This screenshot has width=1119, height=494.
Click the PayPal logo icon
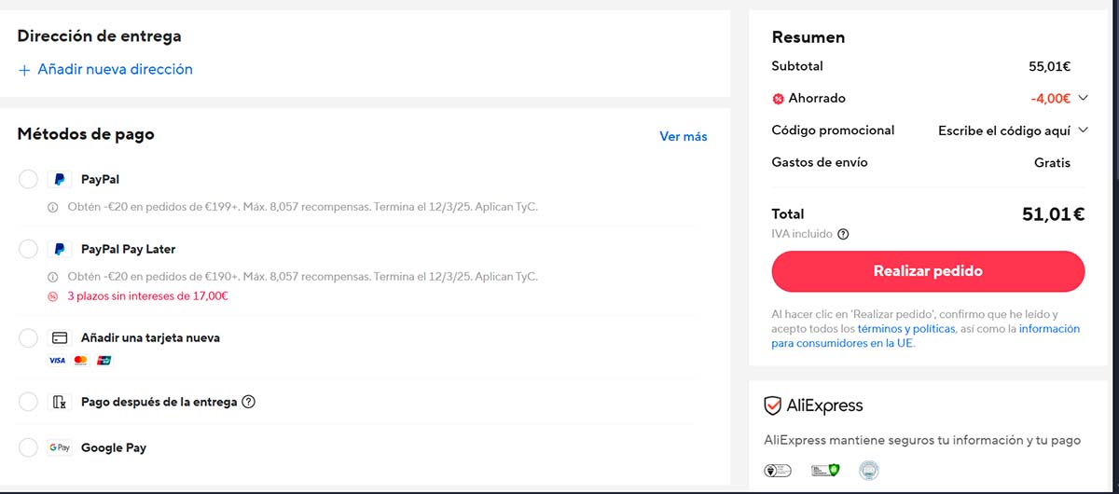click(59, 180)
